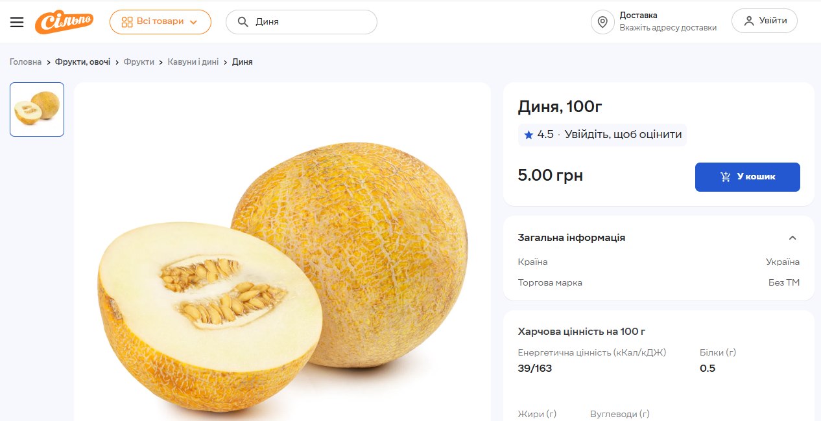This screenshot has width=821, height=421.
Task: Click the search magnifier icon
Action: click(243, 22)
